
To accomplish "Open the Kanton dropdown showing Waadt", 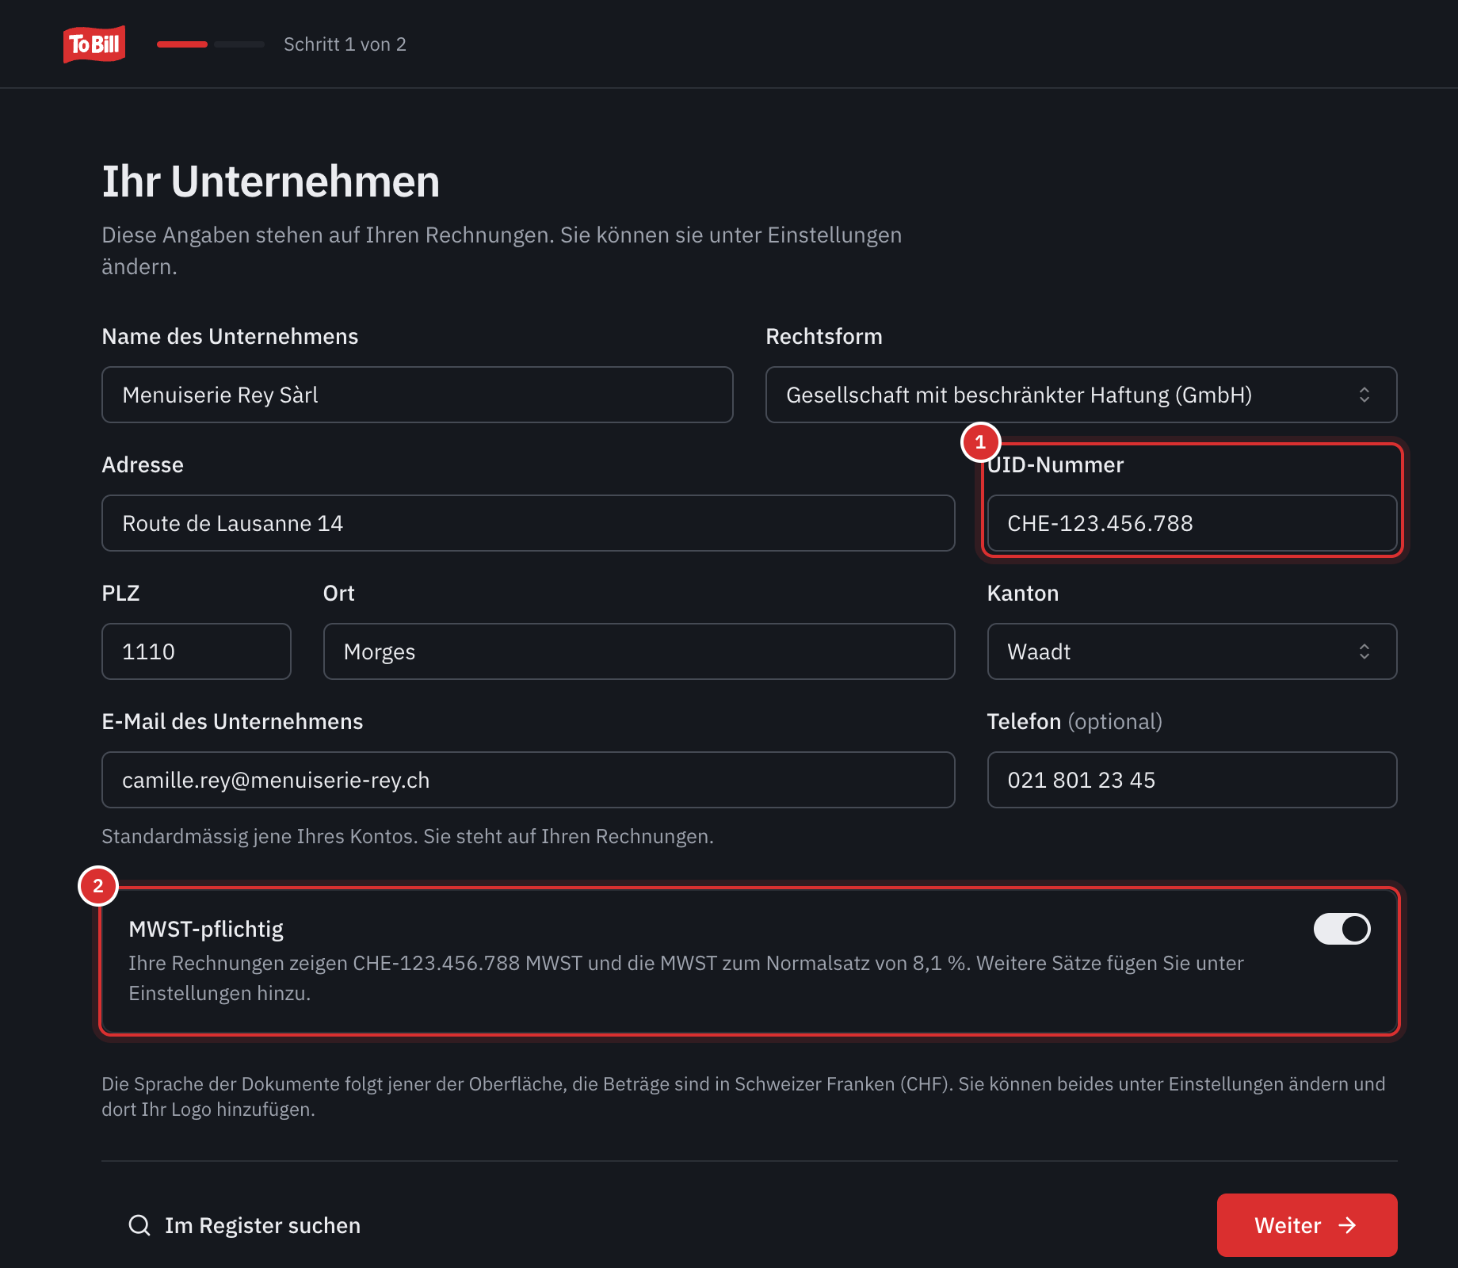I will 1192,651.
